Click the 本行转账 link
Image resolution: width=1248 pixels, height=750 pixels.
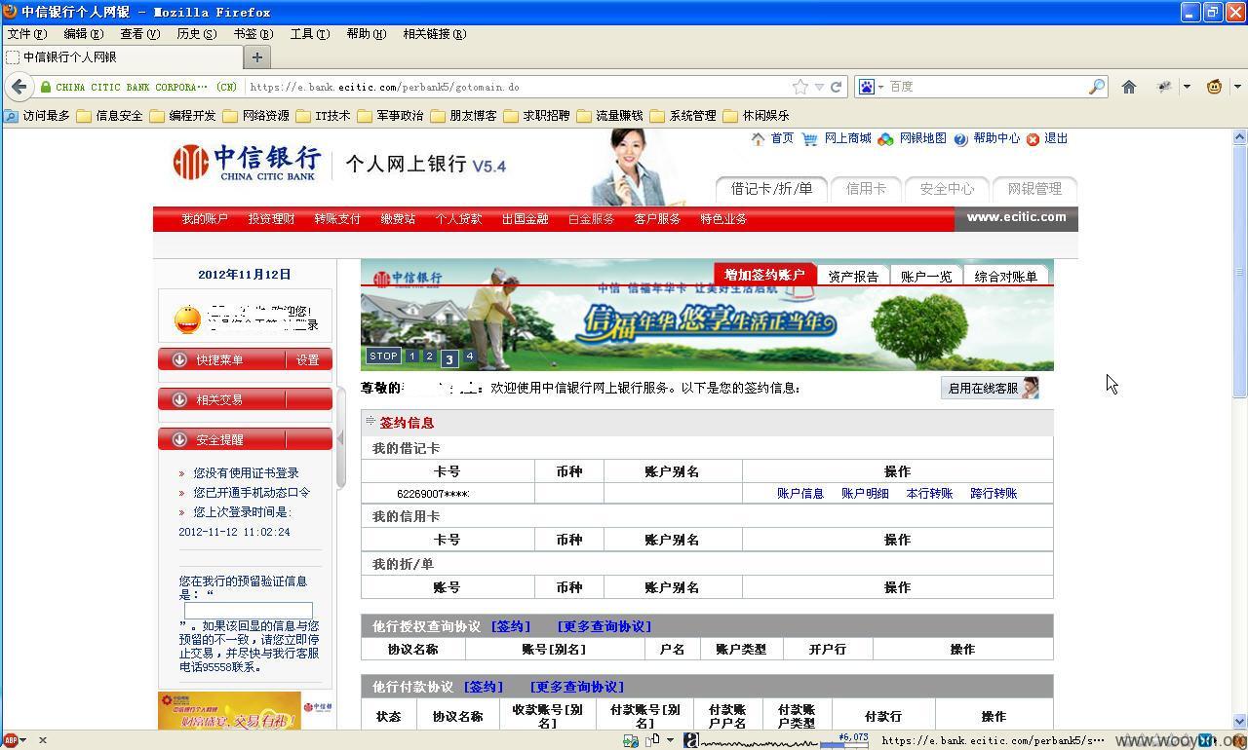(929, 494)
